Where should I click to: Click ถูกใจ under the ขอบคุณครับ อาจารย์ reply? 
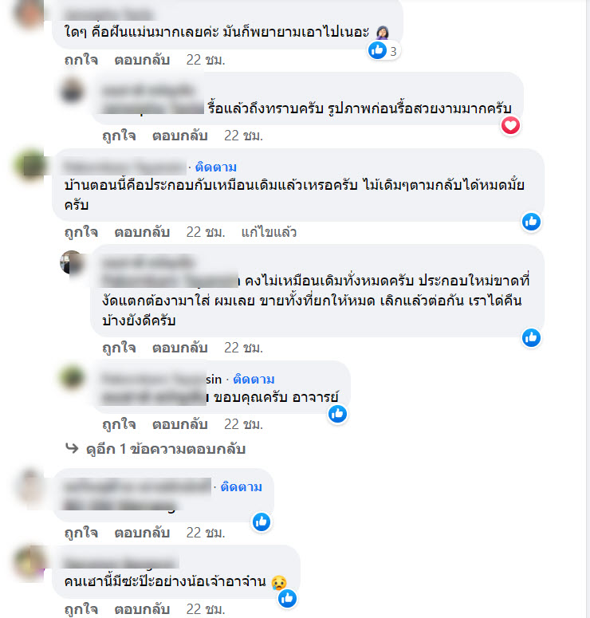coord(119,424)
